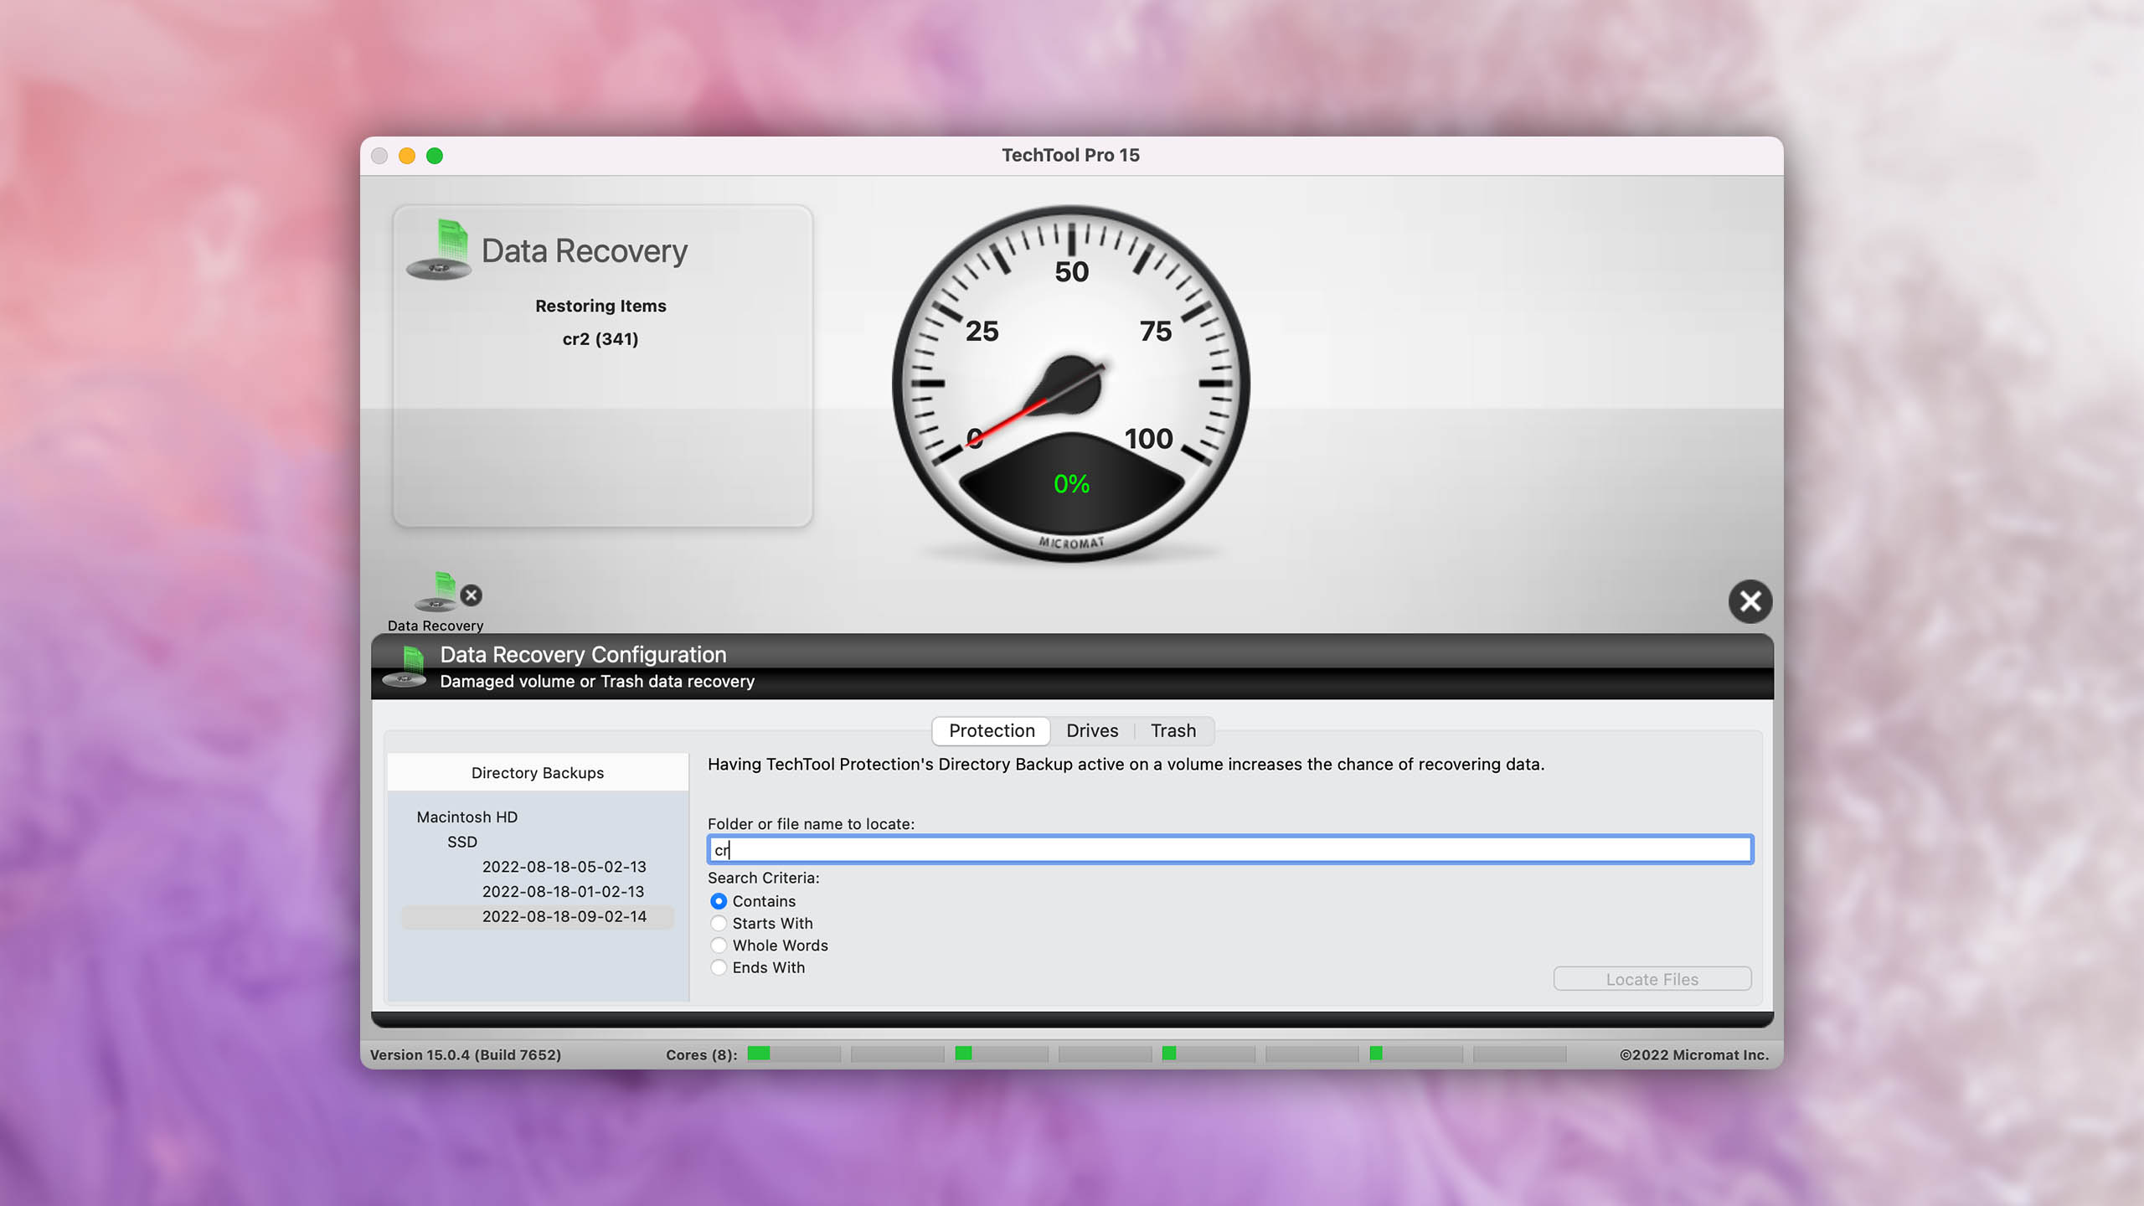The width and height of the screenshot is (2144, 1206).
Task: Click the first CPU core activity meter
Action: pos(794,1054)
